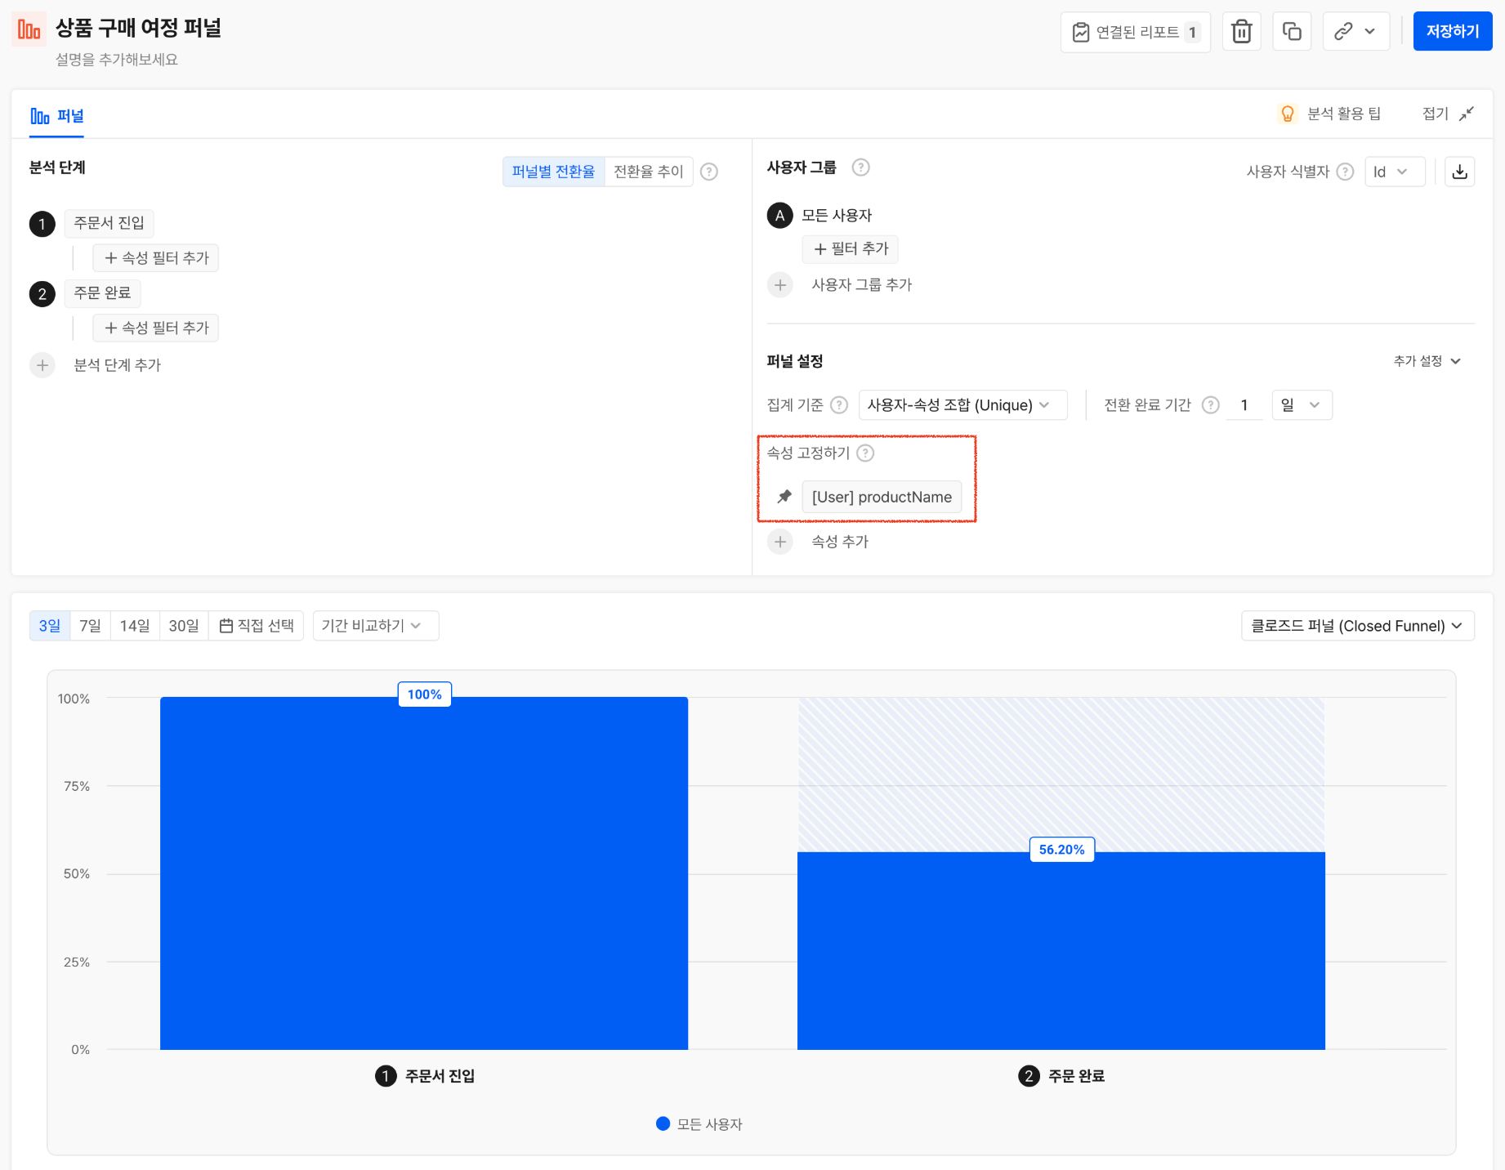This screenshot has height=1170, width=1505.
Task: Click the step 1 number badge
Action: (x=42, y=224)
